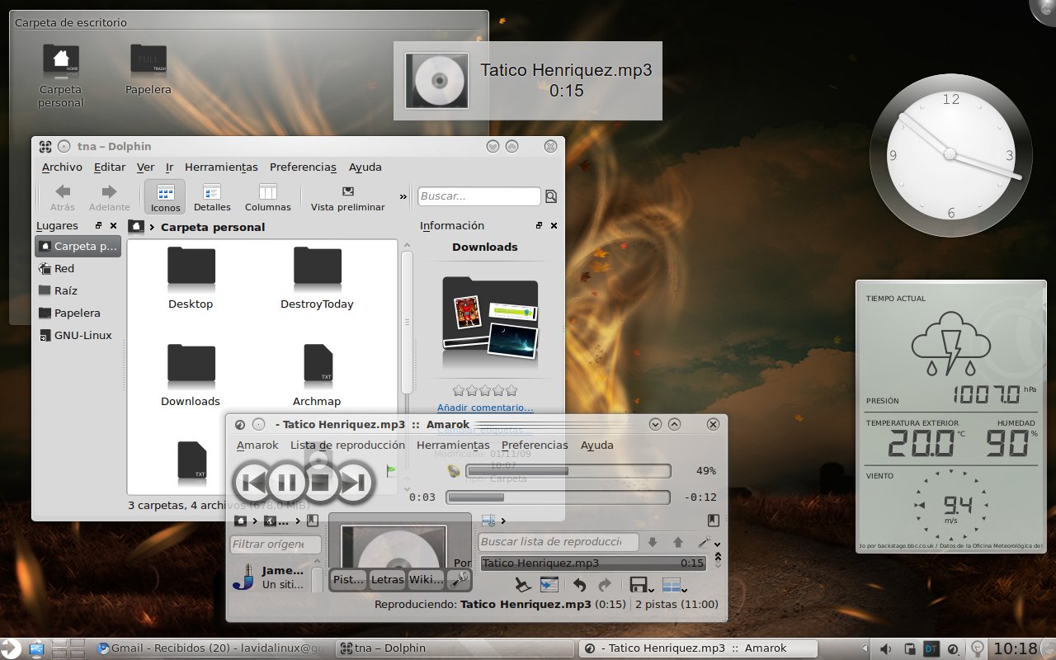The height and width of the screenshot is (660, 1056).
Task: Open the Pist... tab in Amarok
Action: (x=348, y=580)
